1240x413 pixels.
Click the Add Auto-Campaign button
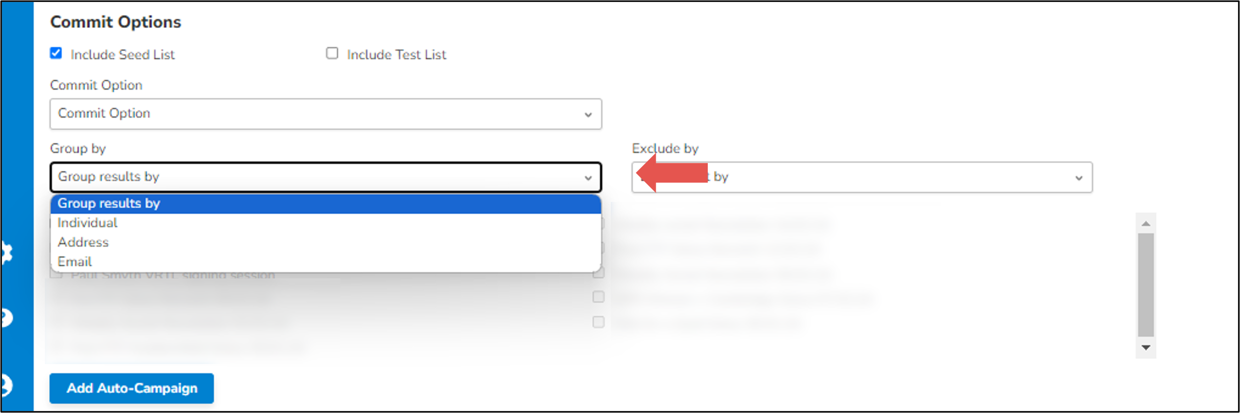tap(132, 389)
